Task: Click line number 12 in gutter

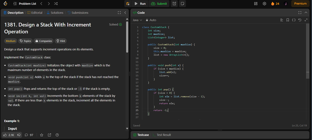Action: [137, 65]
